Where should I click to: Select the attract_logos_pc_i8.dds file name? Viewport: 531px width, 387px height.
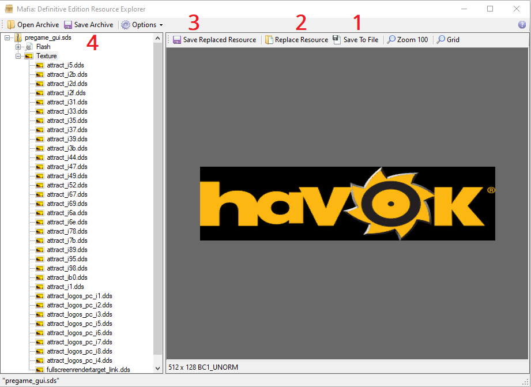[80, 351]
